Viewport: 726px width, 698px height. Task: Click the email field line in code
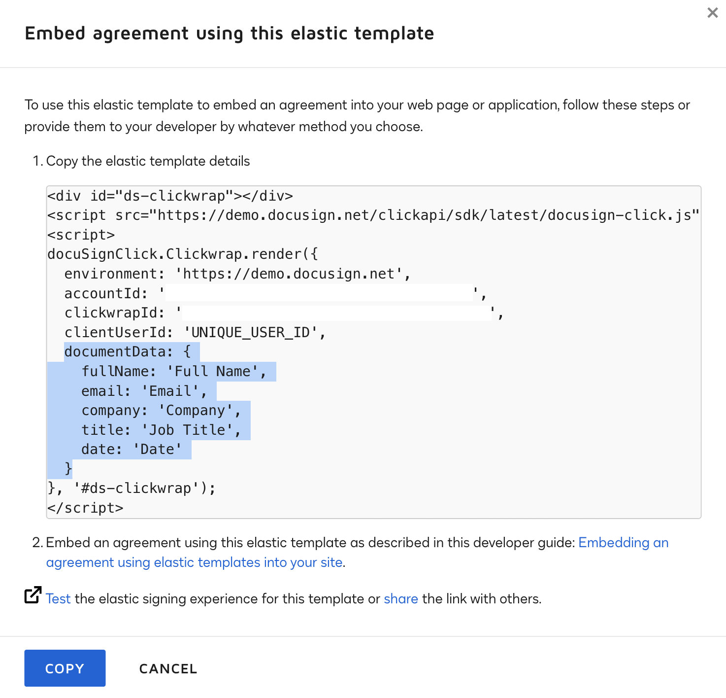[143, 390]
